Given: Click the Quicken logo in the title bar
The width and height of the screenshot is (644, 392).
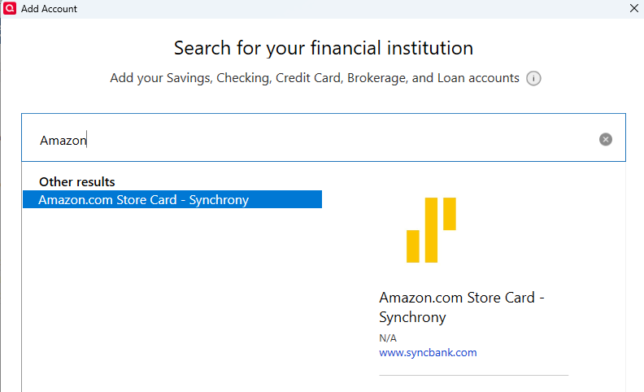Looking at the screenshot, I should click(x=10, y=8).
